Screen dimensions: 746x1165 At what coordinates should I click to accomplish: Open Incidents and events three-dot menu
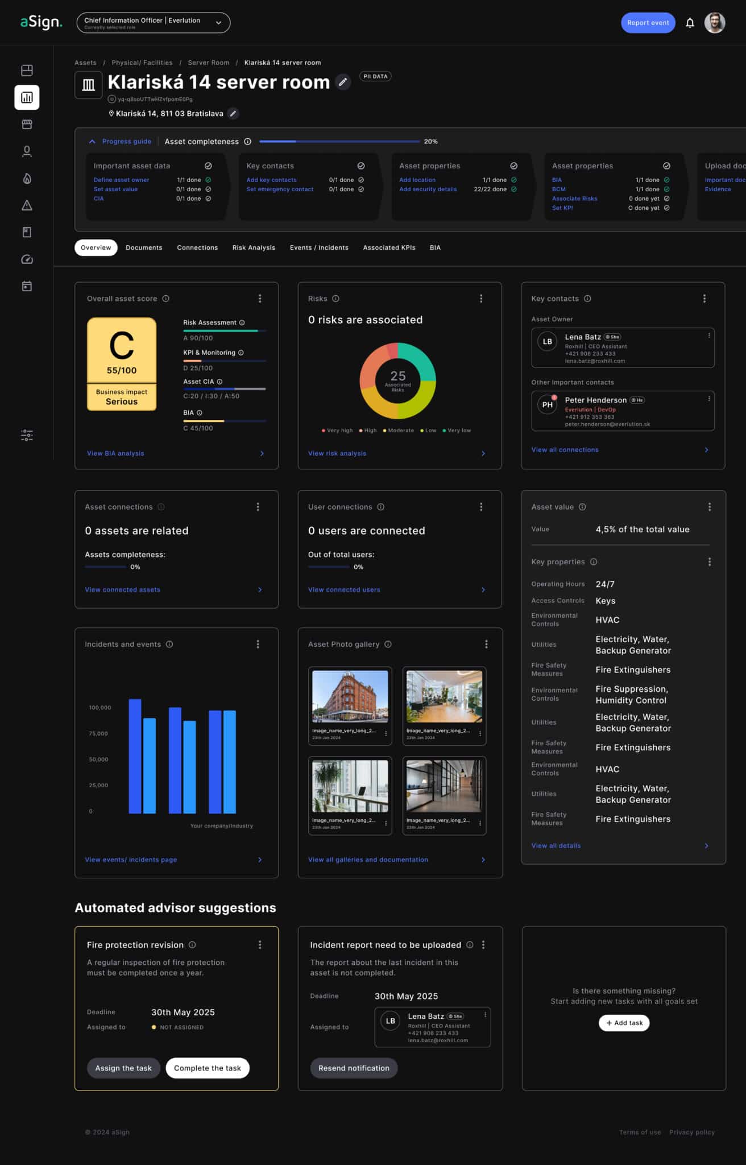pyautogui.click(x=258, y=644)
